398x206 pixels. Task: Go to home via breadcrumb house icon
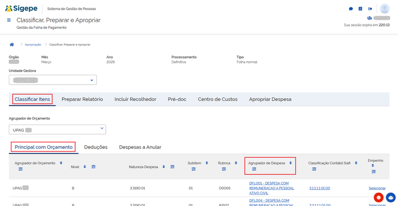[x=12, y=45]
